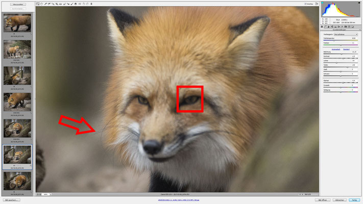Click the Farbtemperatur value field

(x=355, y=38)
